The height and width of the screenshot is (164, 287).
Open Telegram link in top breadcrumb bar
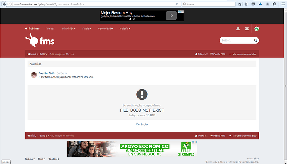click(201, 54)
